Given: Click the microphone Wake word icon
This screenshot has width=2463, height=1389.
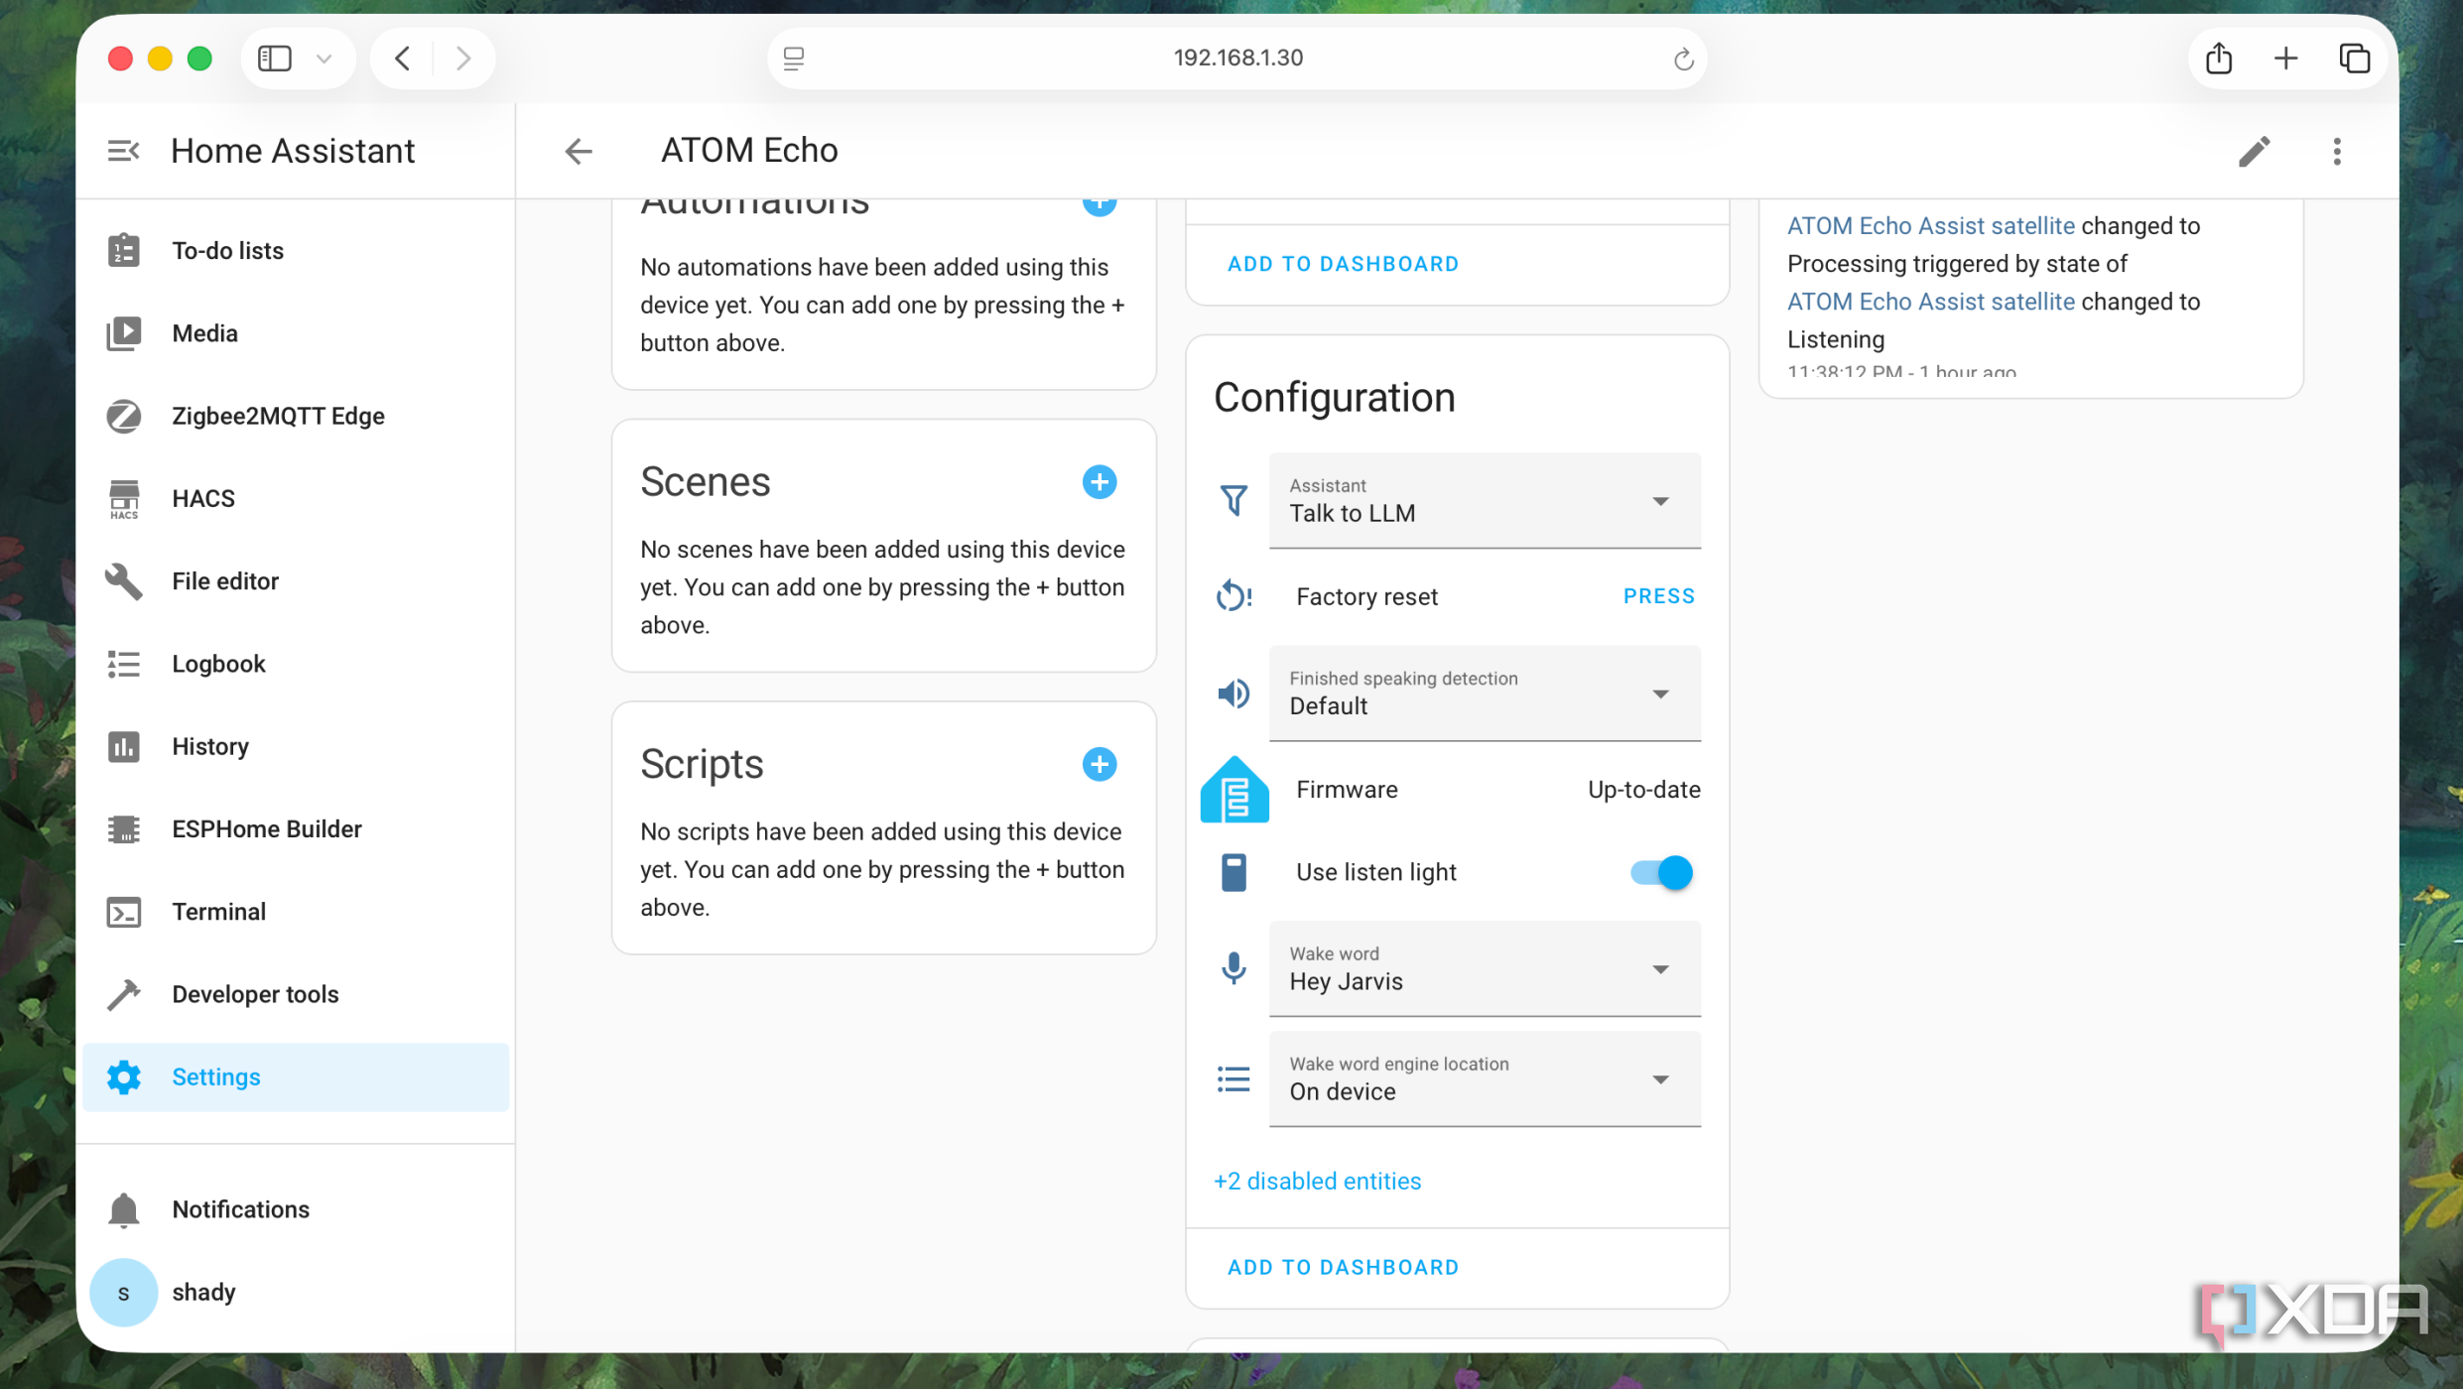Looking at the screenshot, I should (x=1233, y=968).
